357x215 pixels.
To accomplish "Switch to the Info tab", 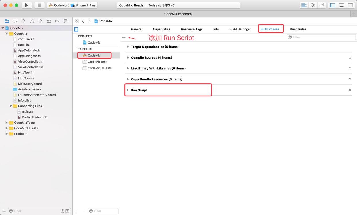I will coord(216,29).
